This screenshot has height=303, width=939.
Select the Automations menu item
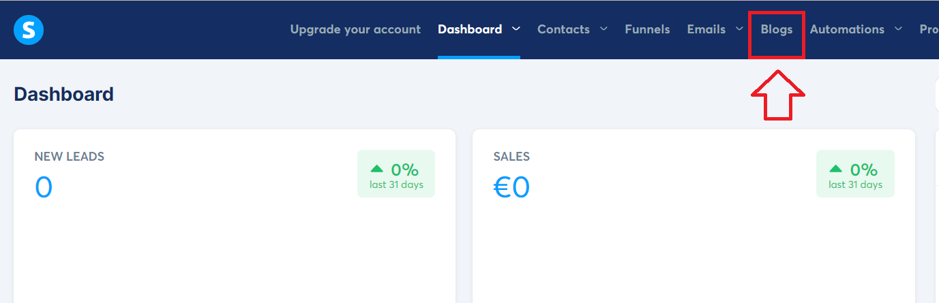pos(847,29)
